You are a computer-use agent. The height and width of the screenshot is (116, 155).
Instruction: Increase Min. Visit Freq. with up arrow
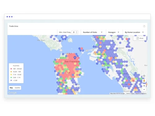tap(77, 32)
